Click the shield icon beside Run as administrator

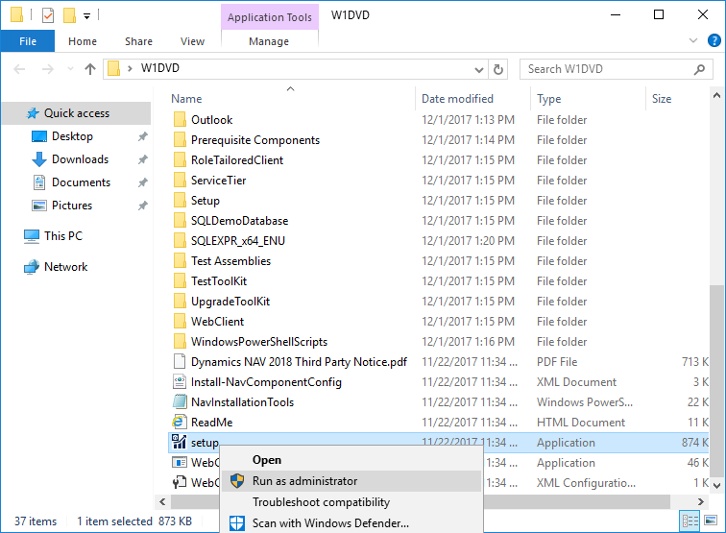pos(237,481)
